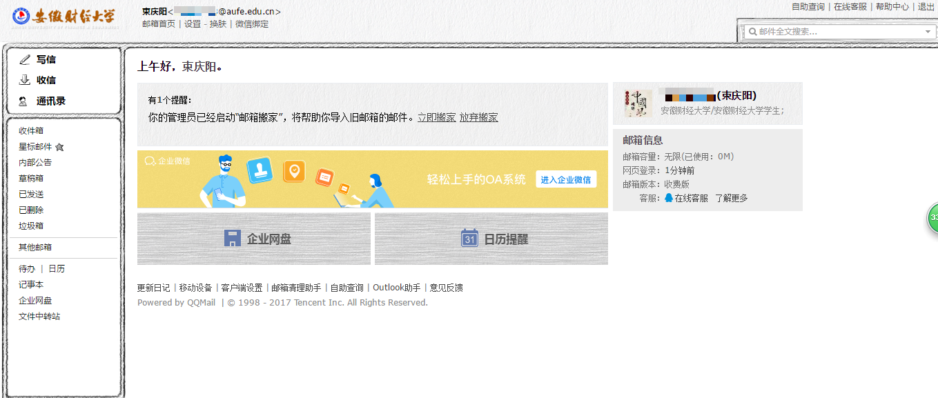The height and width of the screenshot is (398, 938).
Task: Select 垃圾箱 in the sidebar
Action: pyautogui.click(x=31, y=226)
